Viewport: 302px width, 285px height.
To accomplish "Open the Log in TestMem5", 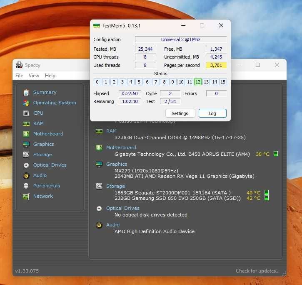I will (212, 113).
